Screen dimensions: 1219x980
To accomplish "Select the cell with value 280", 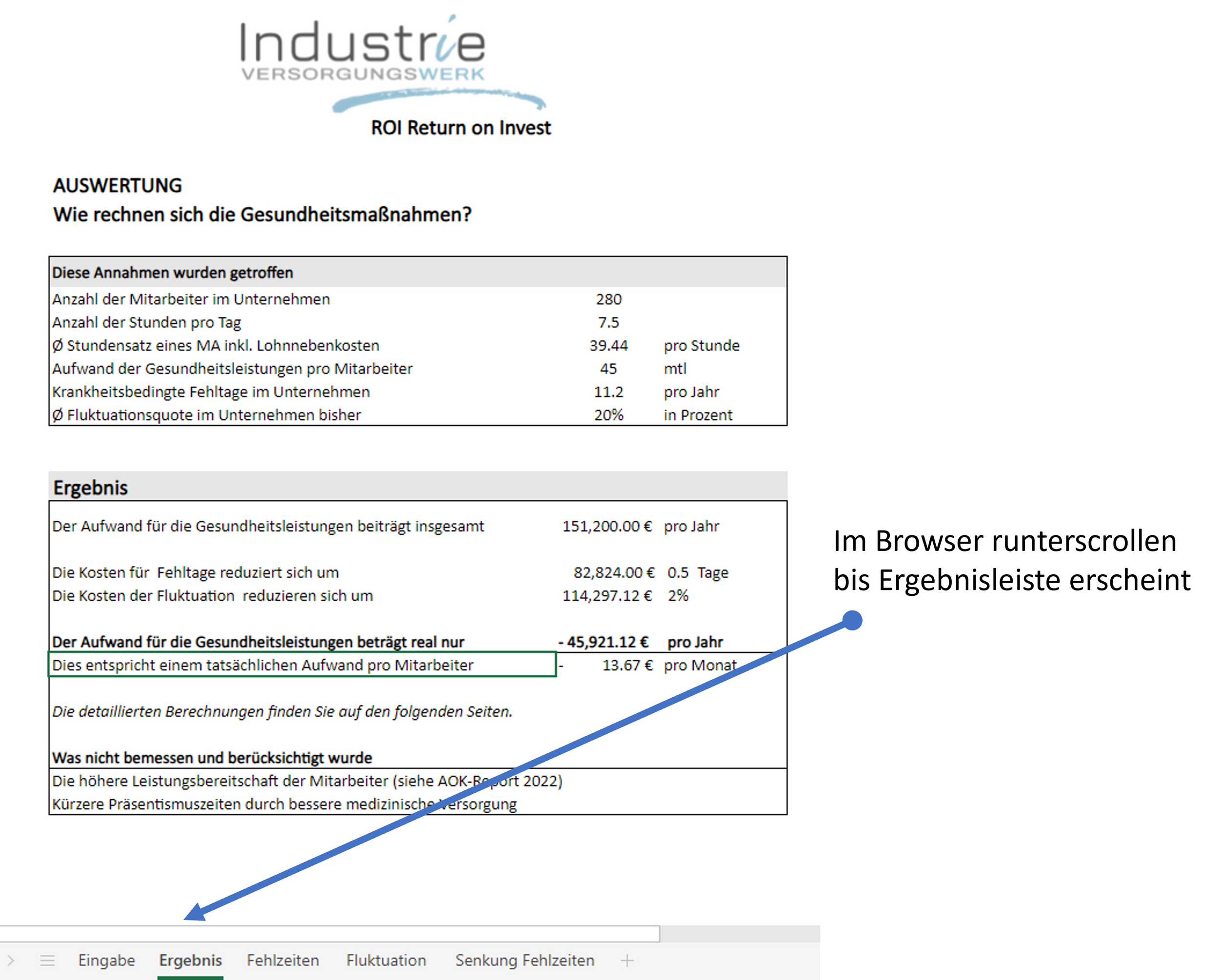I will pyautogui.click(x=609, y=299).
